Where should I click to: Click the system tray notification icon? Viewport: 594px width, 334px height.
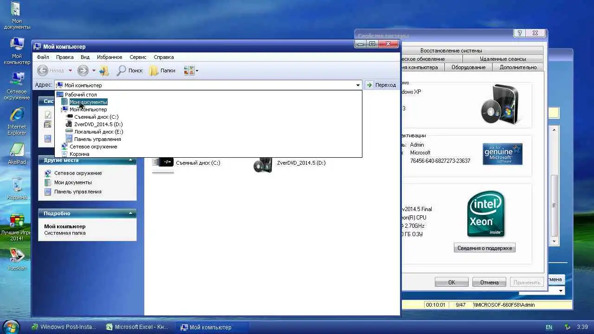click(x=567, y=327)
